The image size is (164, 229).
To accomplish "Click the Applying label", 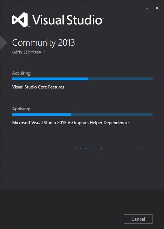I will (21, 109).
